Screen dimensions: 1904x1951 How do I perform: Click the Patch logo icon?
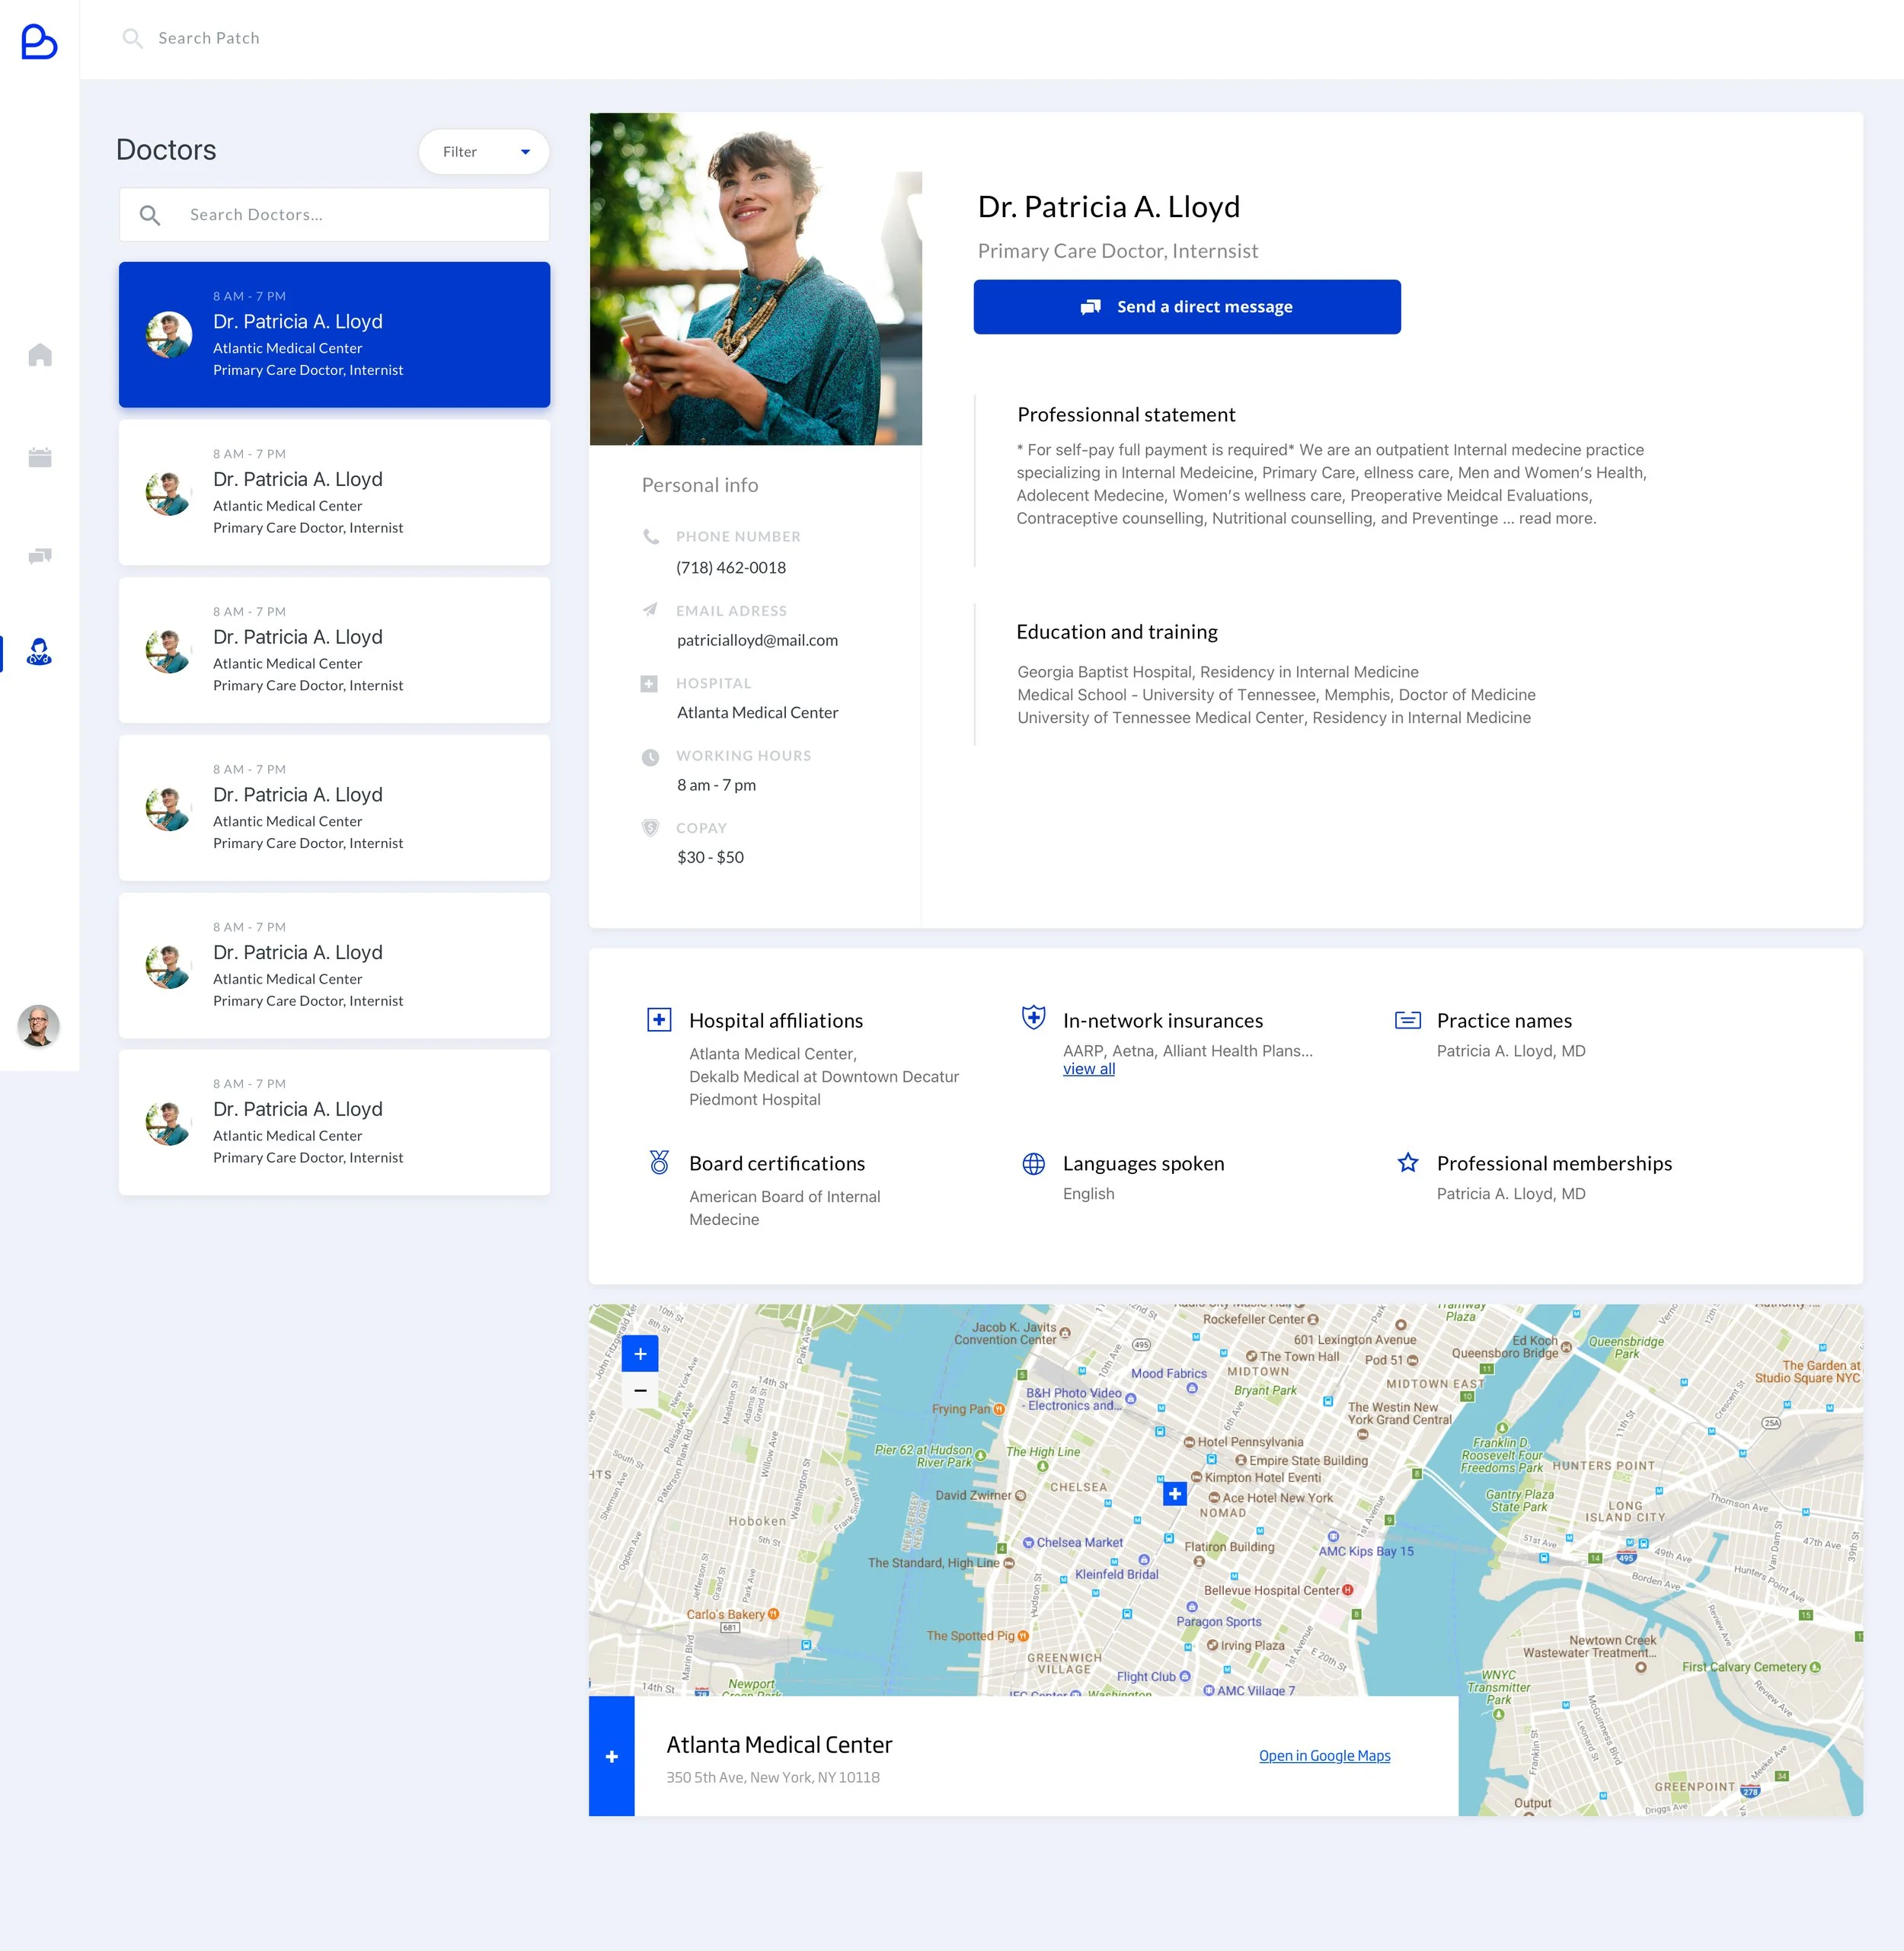39,41
